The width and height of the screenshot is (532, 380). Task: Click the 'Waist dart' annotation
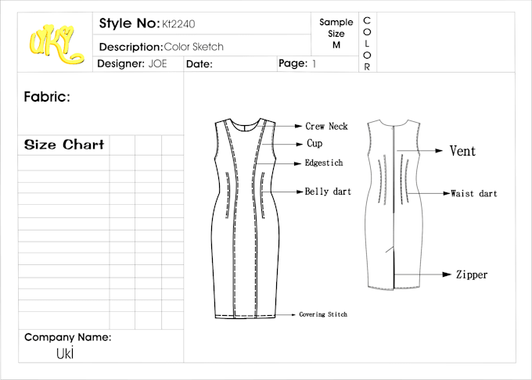(474, 194)
